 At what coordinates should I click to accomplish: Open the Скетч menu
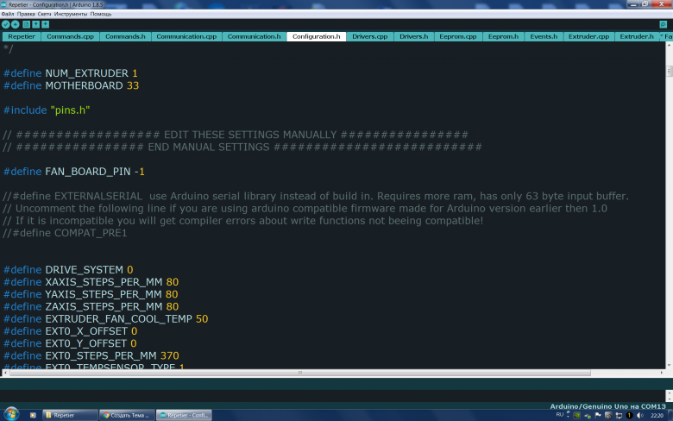45,14
